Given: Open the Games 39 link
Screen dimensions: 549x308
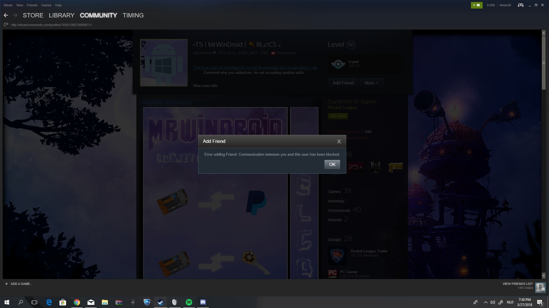Looking at the screenshot, I should [x=339, y=191].
